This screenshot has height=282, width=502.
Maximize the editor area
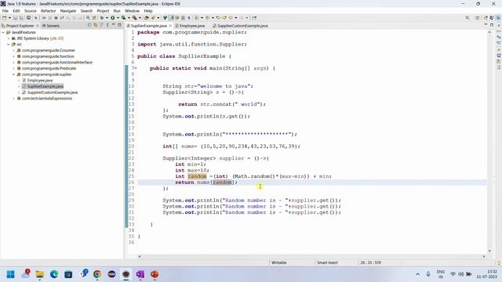point(492,25)
